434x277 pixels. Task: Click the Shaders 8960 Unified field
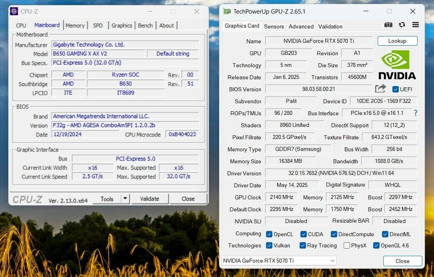pyautogui.click(x=294, y=125)
